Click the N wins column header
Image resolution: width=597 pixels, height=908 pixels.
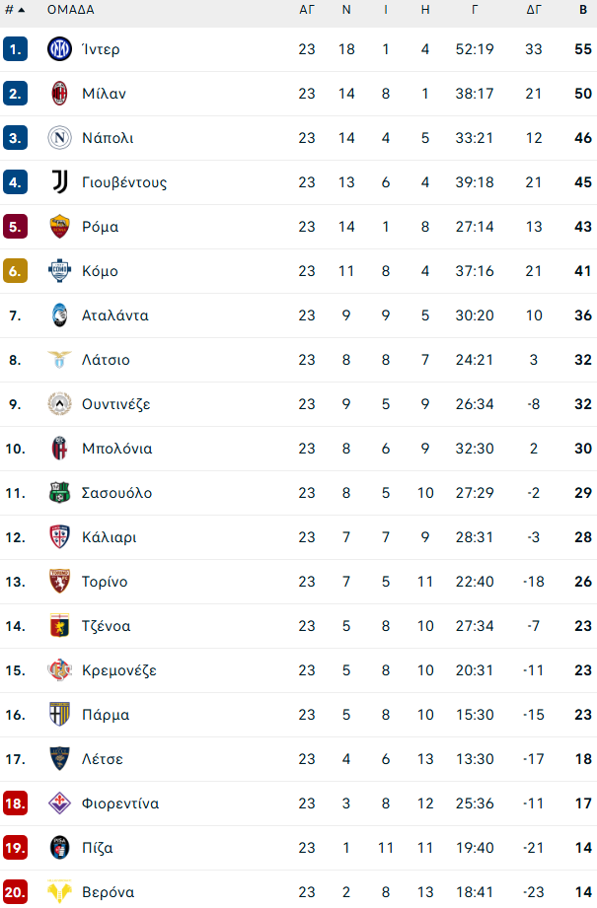(346, 10)
